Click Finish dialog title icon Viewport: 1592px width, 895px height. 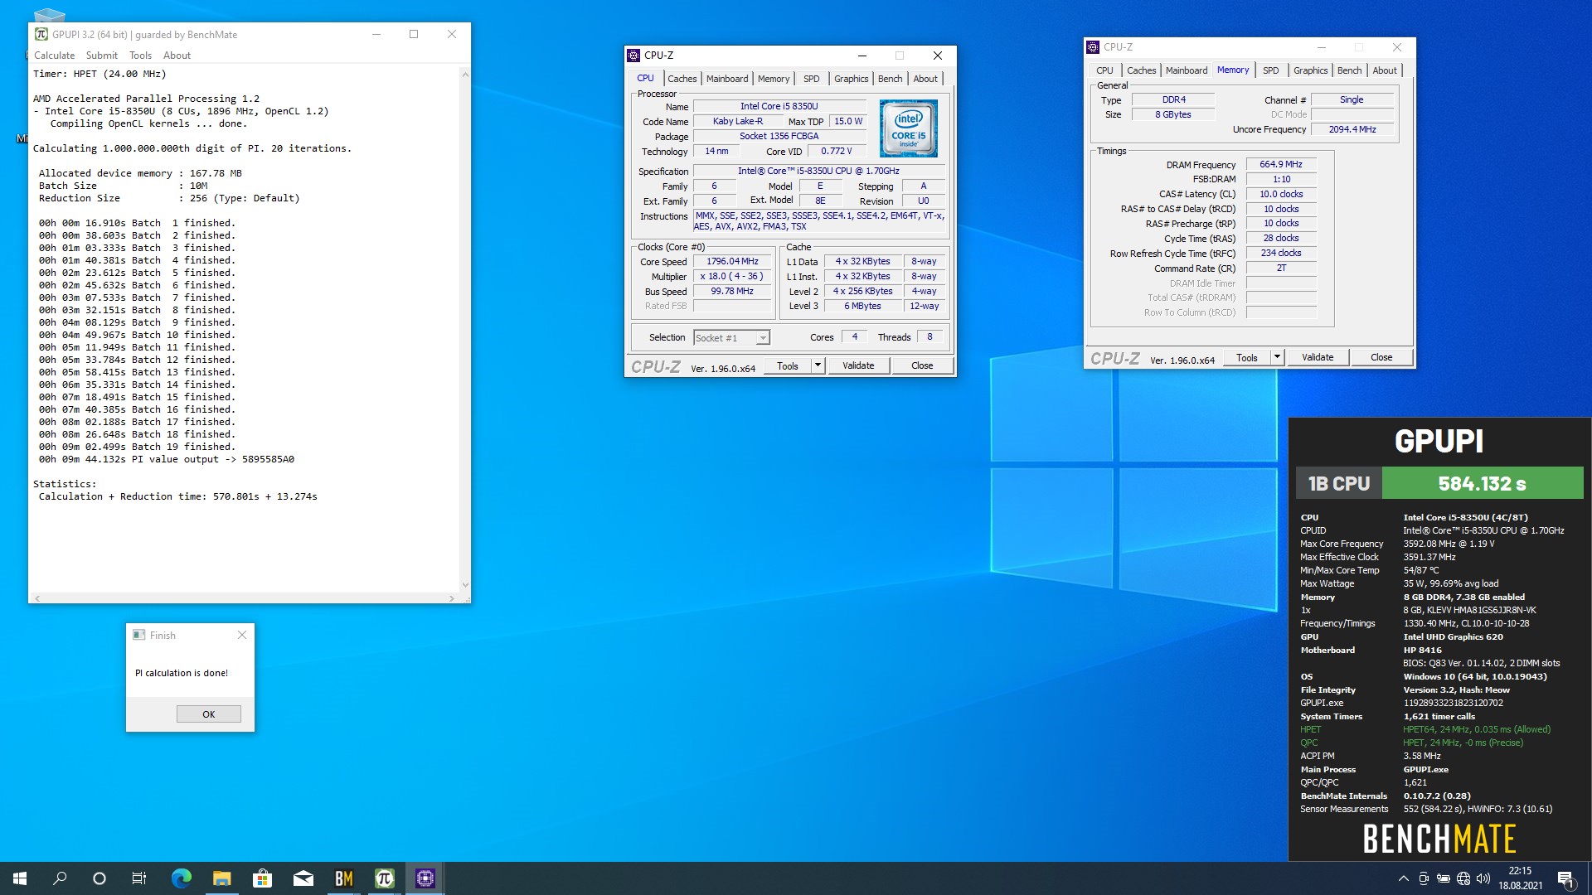point(138,635)
